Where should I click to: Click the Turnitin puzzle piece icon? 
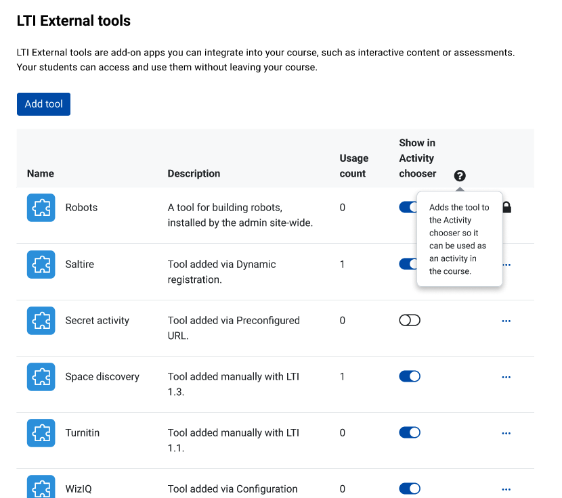[41, 433]
